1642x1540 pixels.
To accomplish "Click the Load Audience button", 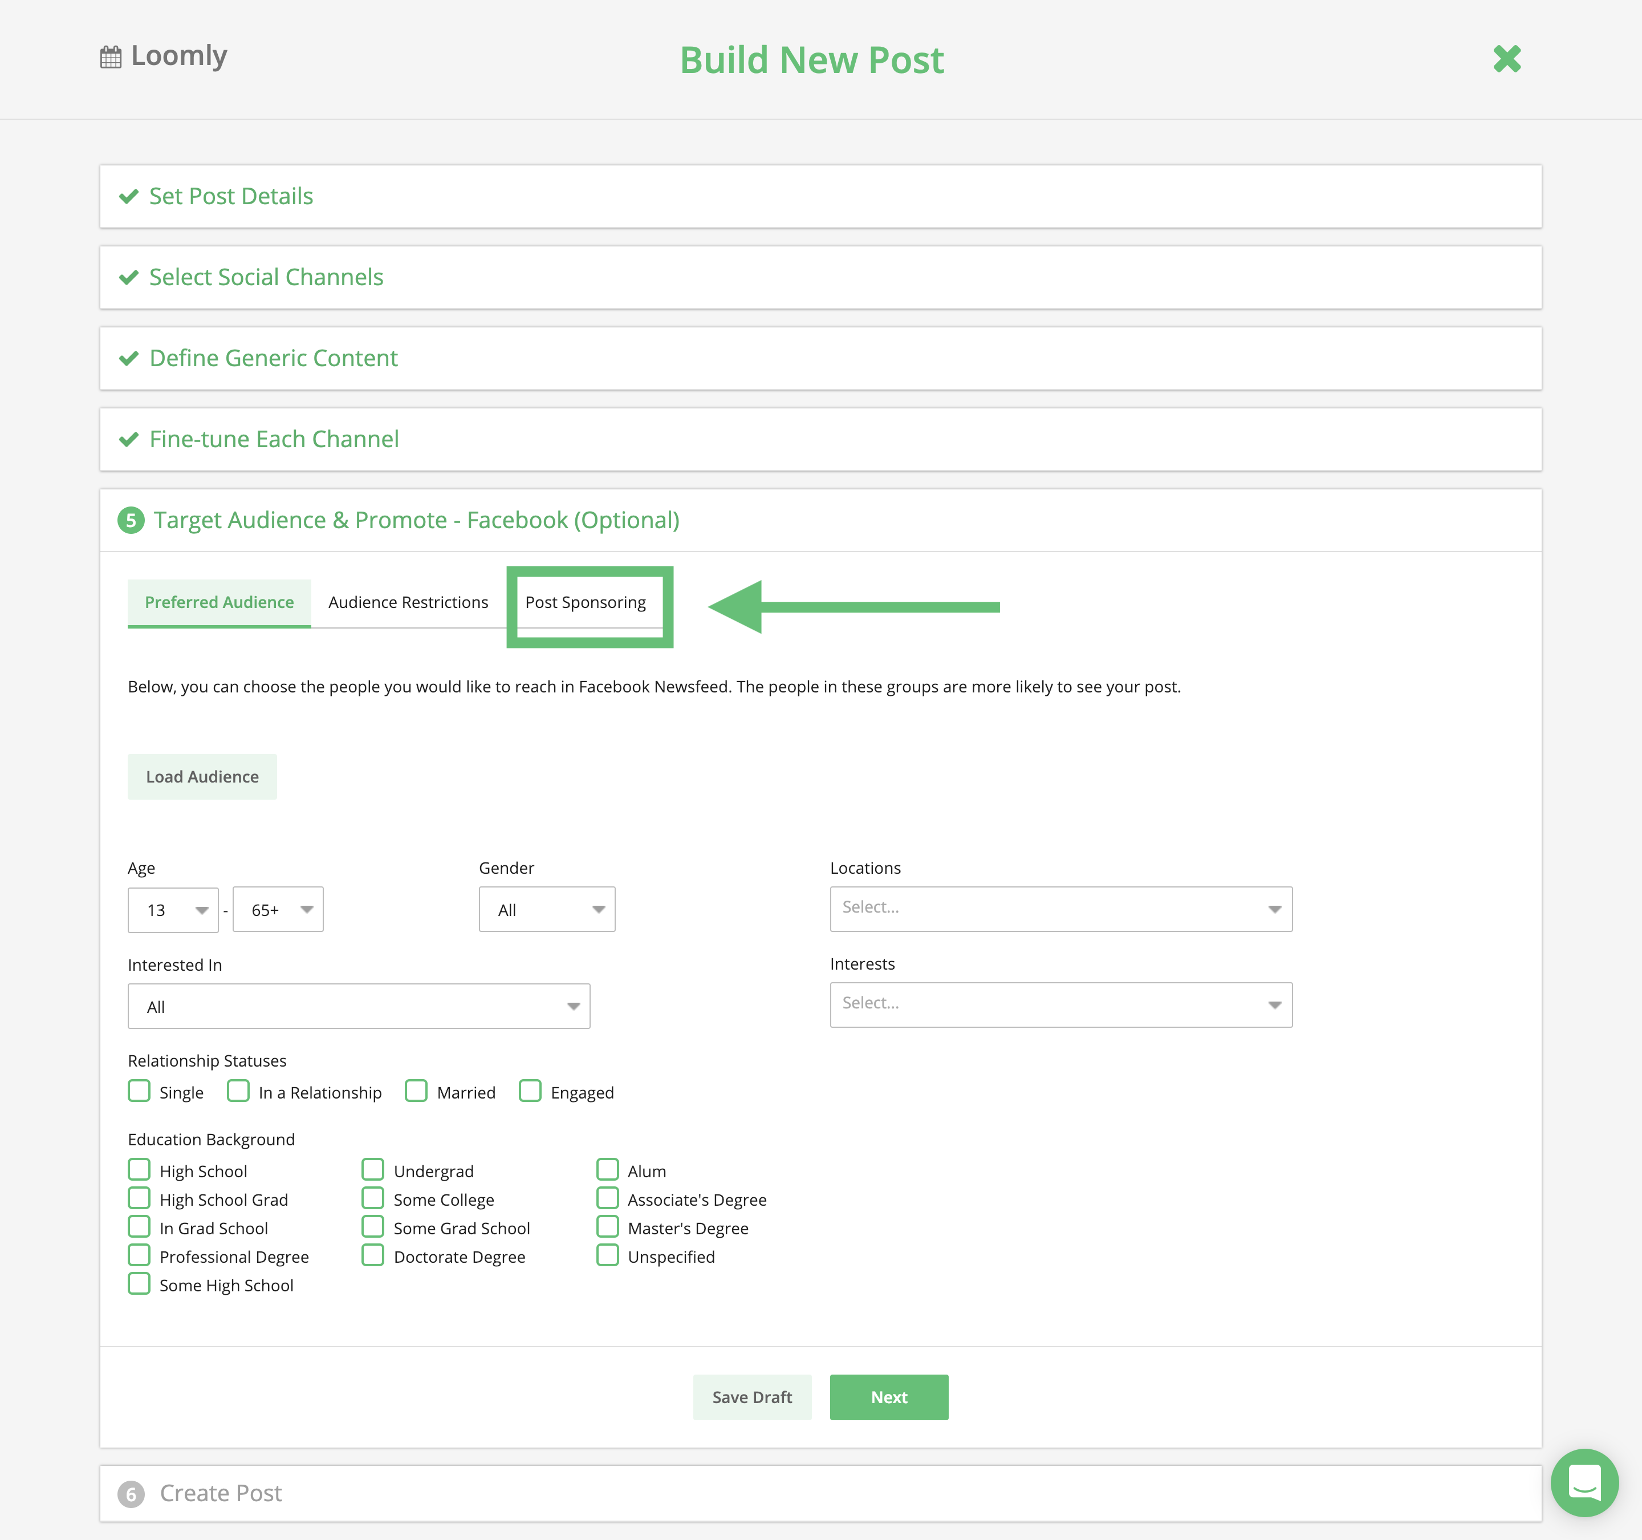I will 202,777.
